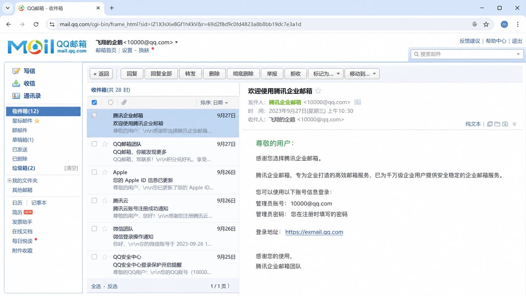Click the 转发 button

point(190,74)
